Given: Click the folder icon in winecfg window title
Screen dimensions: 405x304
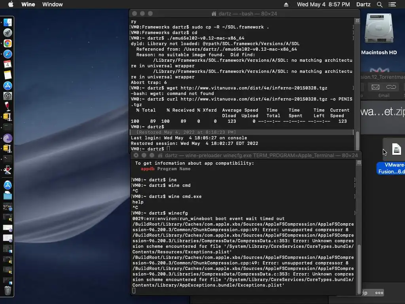Looking at the screenshot, I should pos(160,155).
